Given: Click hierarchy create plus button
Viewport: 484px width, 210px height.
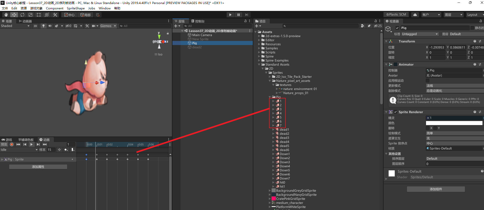Looking at the screenshot, I should (176, 26).
